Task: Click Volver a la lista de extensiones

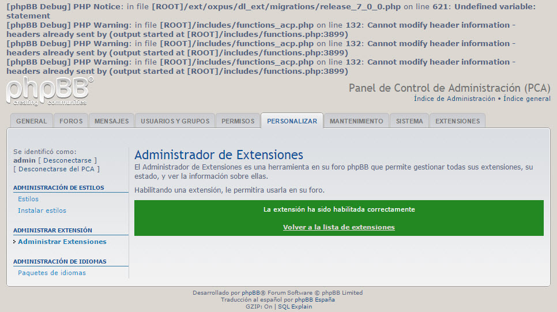Action: 338,227
